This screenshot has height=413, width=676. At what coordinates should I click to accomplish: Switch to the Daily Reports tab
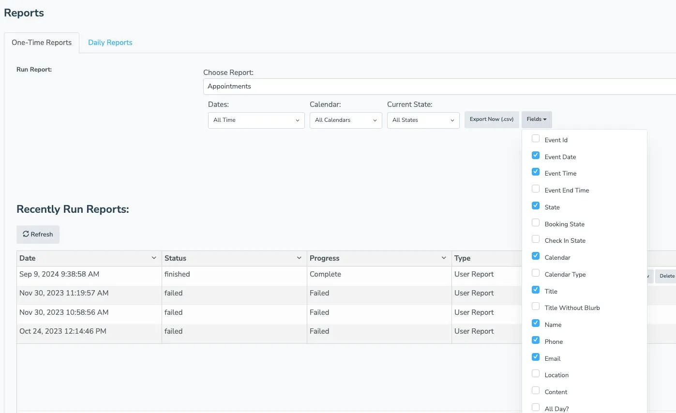pos(110,42)
